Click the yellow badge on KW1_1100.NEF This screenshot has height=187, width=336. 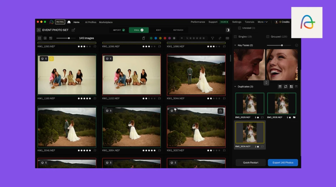pyautogui.click(x=51, y=59)
